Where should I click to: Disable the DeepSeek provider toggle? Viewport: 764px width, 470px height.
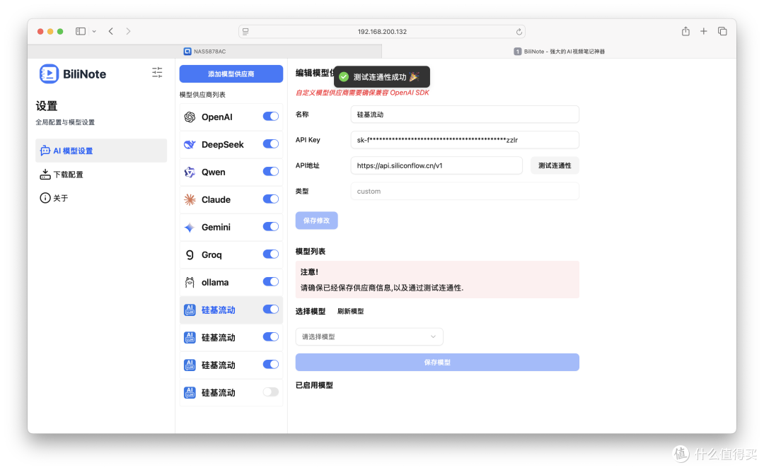tap(270, 144)
